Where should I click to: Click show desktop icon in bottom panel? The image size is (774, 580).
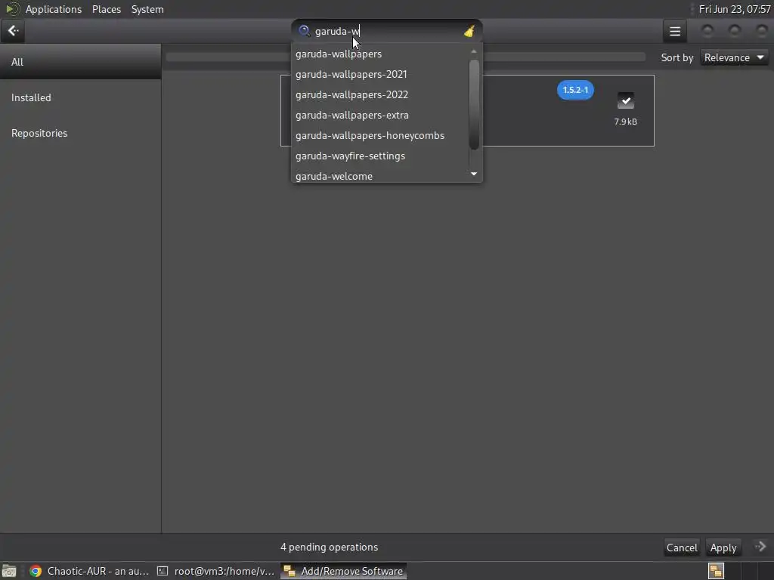pyautogui.click(x=9, y=571)
